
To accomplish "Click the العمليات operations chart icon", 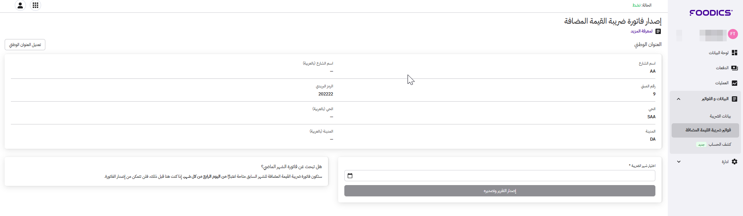I will (x=734, y=83).
